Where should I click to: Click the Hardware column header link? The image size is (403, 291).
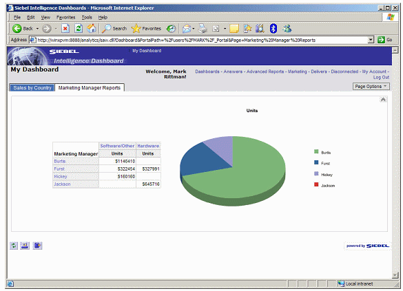coord(148,146)
